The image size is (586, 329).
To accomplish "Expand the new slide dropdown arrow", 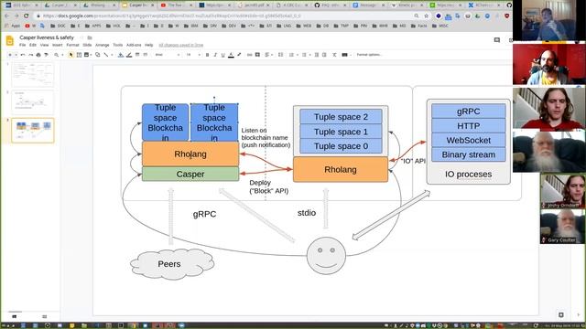I will tap(16, 55).
